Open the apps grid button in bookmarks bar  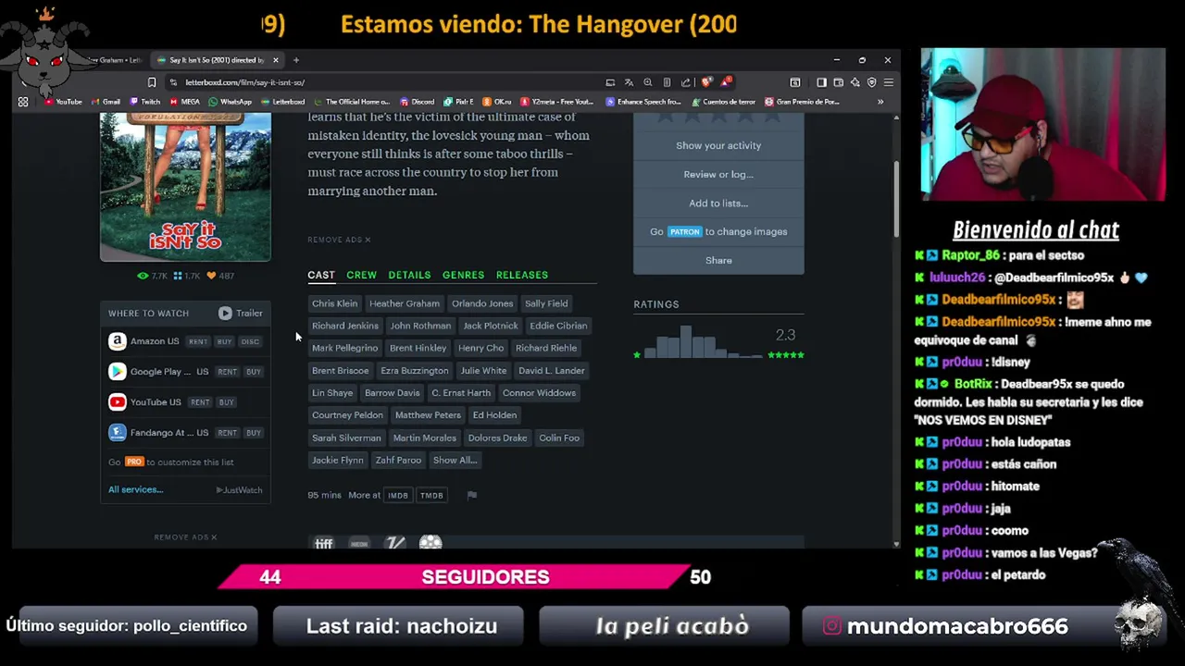pos(23,102)
